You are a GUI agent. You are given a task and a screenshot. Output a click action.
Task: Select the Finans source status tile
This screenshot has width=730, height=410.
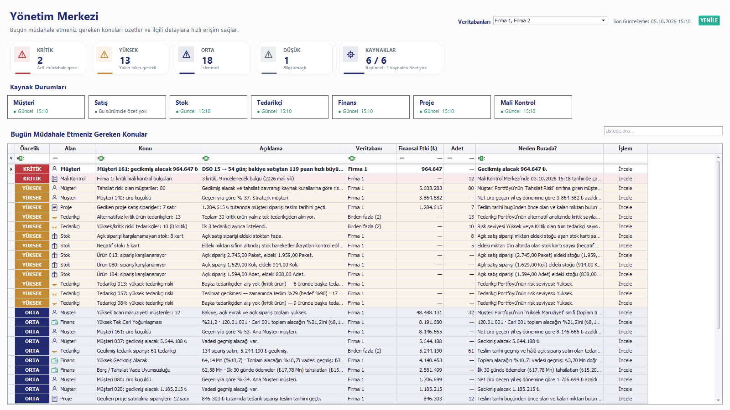pos(371,107)
